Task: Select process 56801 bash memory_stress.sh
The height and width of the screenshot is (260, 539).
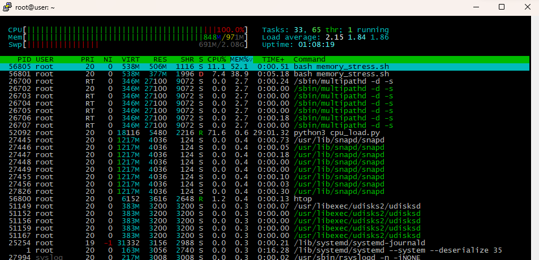Action: [265, 74]
